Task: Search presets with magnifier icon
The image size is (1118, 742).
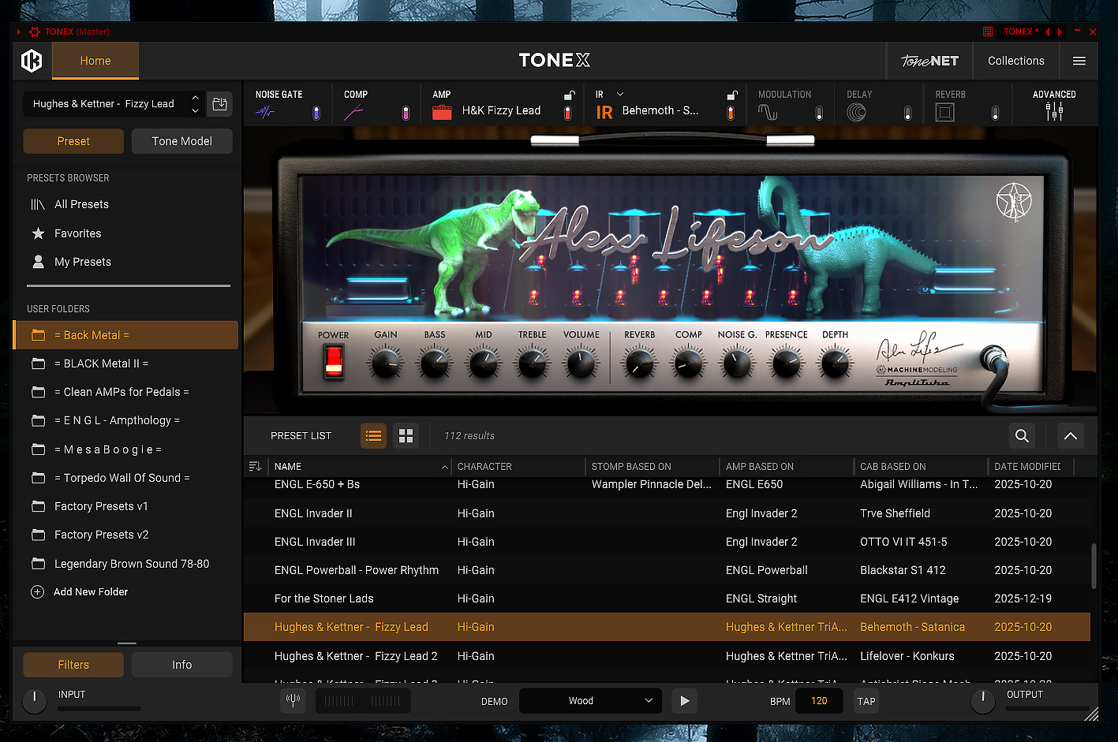Action: coord(1022,435)
